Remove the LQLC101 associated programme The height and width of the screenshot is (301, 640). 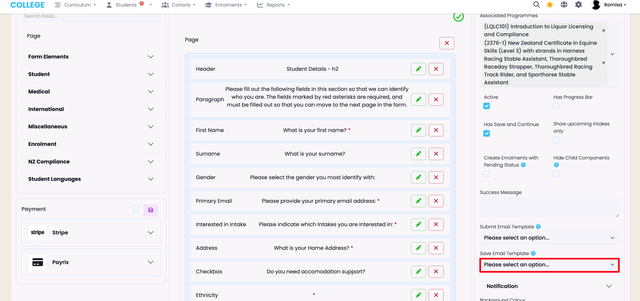click(603, 30)
